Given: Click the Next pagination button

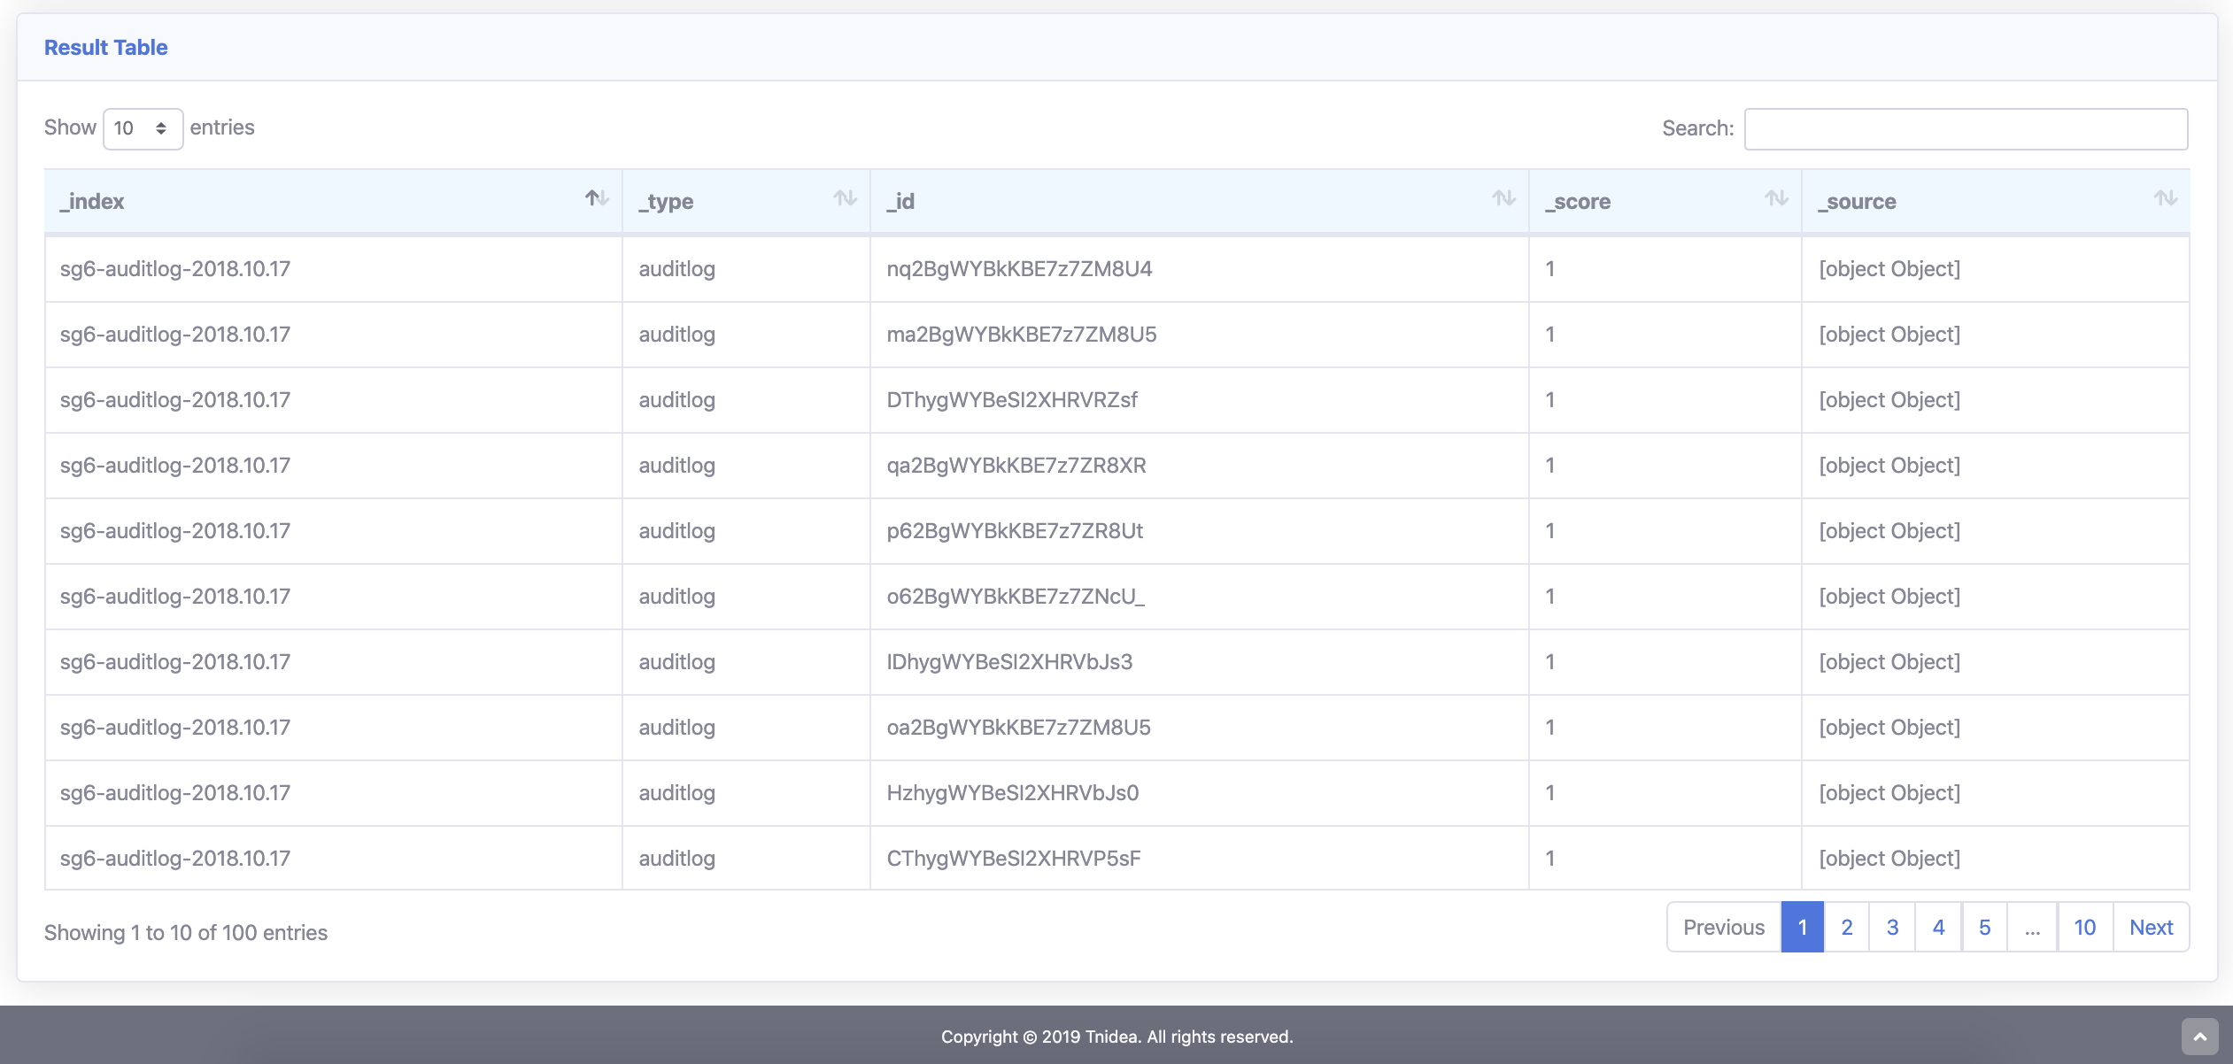Looking at the screenshot, I should [x=2151, y=928].
